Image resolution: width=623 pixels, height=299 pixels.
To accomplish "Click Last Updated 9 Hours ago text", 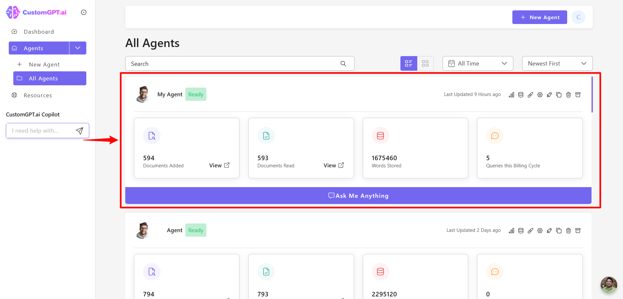I will pyautogui.click(x=472, y=94).
